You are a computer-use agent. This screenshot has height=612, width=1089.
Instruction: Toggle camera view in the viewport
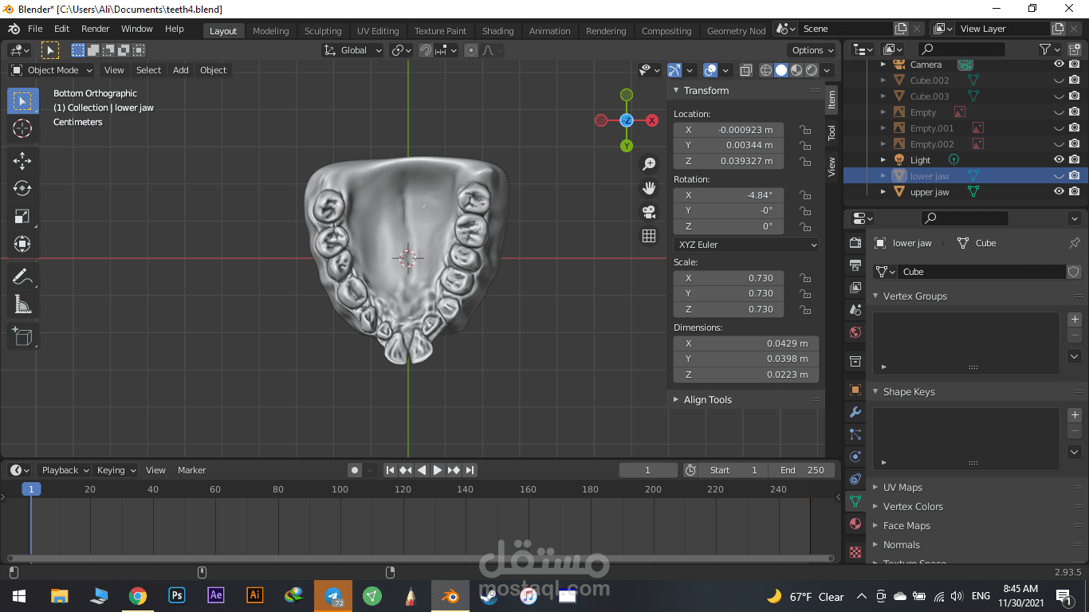click(649, 212)
